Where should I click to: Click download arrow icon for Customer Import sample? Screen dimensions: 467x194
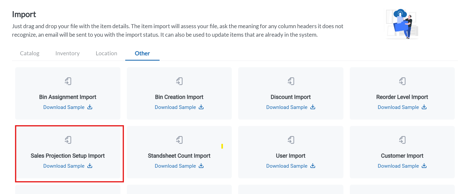(424, 166)
